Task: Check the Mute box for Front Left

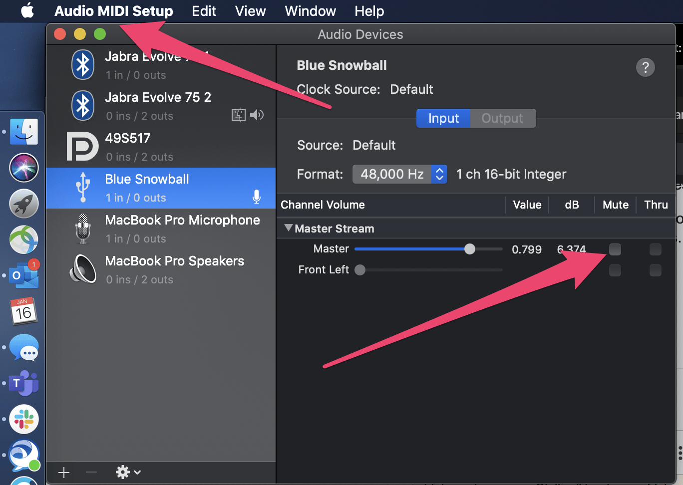Action: pos(615,270)
